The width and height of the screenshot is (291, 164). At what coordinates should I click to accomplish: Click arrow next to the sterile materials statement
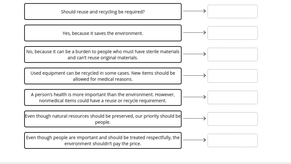click(x=195, y=54)
